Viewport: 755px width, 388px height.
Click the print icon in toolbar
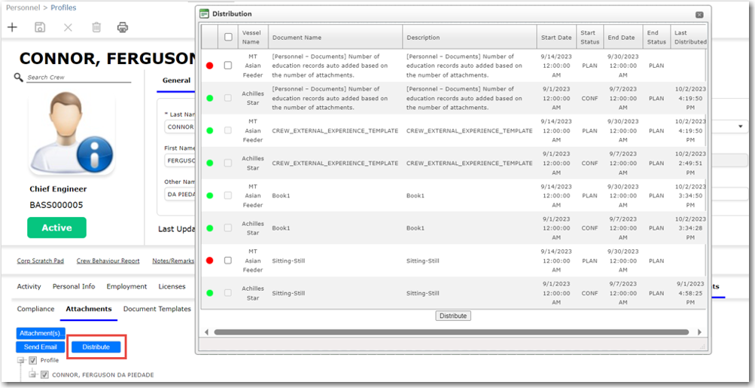[123, 27]
